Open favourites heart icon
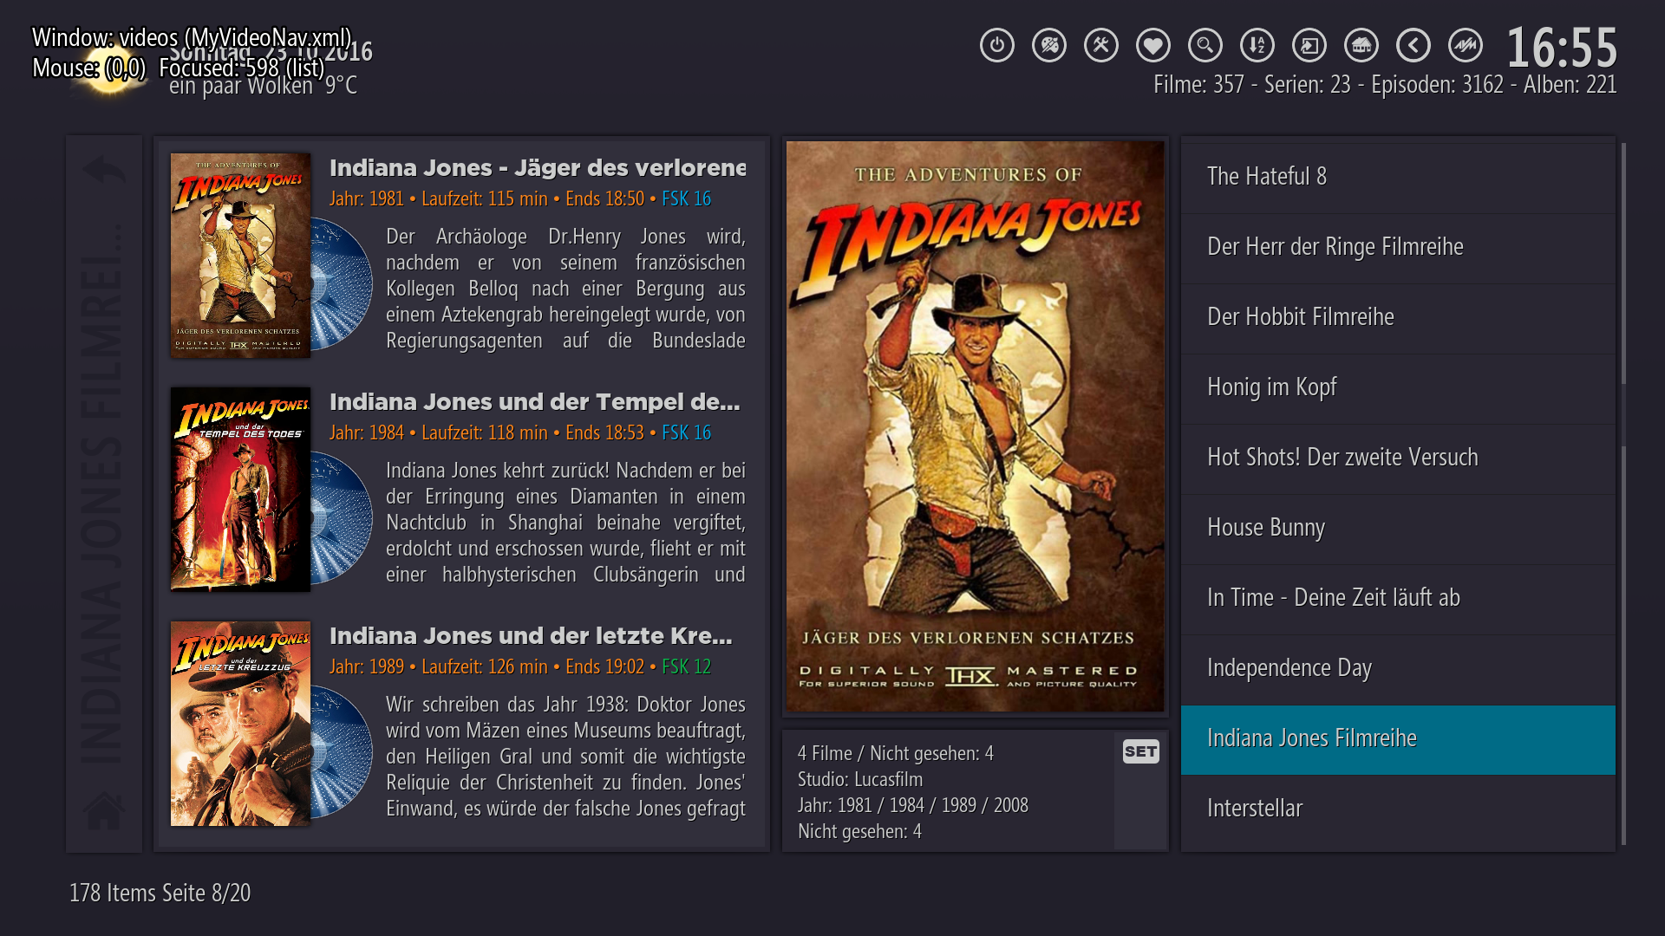The width and height of the screenshot is (1665, 936). pyautogui.click(x=1153, y=45)
